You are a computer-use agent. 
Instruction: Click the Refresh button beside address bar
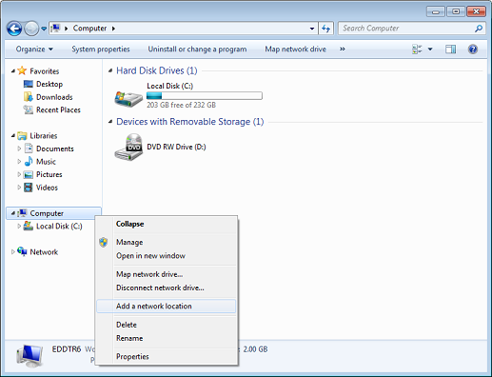(325, 29)
